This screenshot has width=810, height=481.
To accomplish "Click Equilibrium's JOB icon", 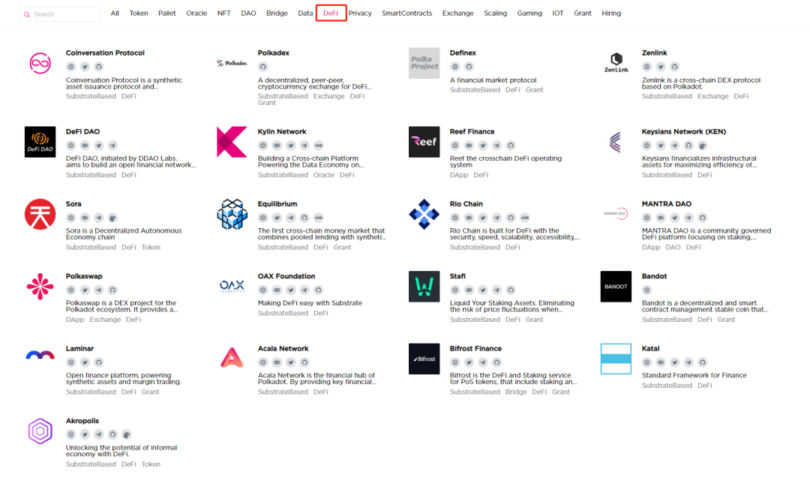I will 319,218.
